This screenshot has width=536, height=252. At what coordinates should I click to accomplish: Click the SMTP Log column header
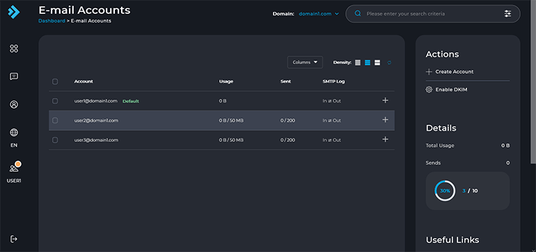pyautogui.click(x=333, y=81)
